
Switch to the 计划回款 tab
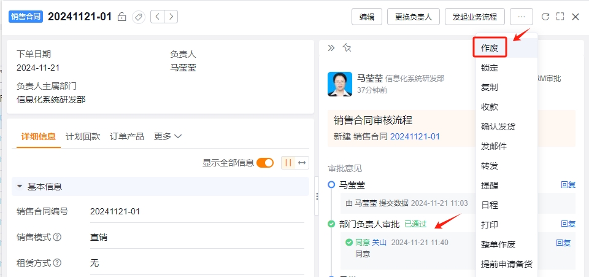pyautogui.click(x=83, y=136)
